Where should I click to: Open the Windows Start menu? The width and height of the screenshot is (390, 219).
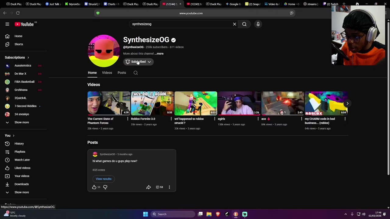coord(145,214)
